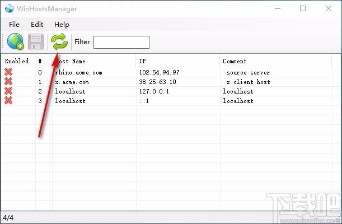Viewport: 342px width, 224px height.
Task: Select the rhino.acme.com host name
Action: coord(78,72)
